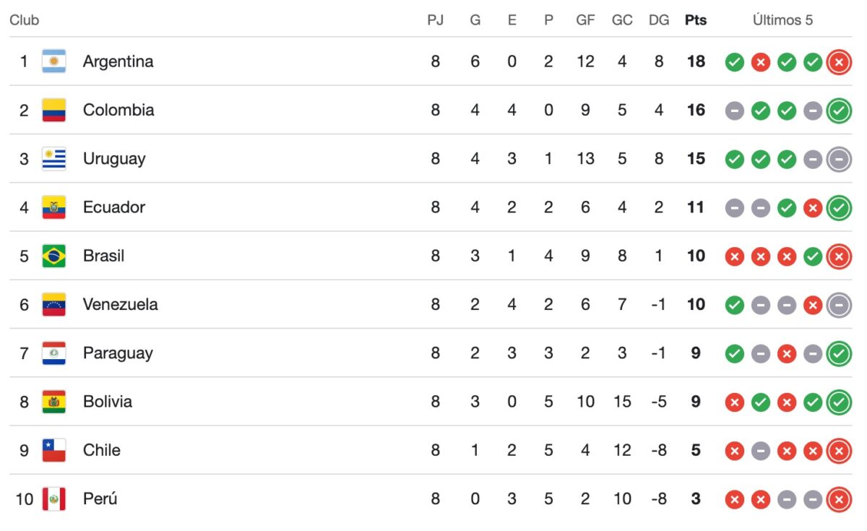Open the Venezuela team link

pos(120,304)
